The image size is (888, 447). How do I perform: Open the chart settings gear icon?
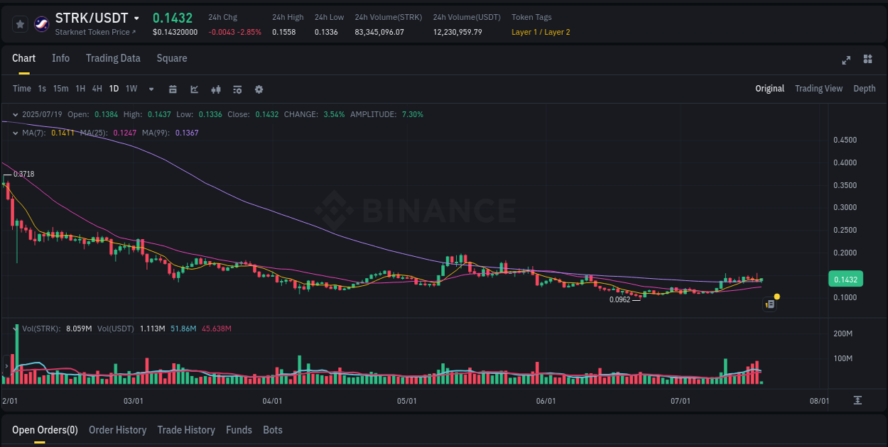click(259, 89)
